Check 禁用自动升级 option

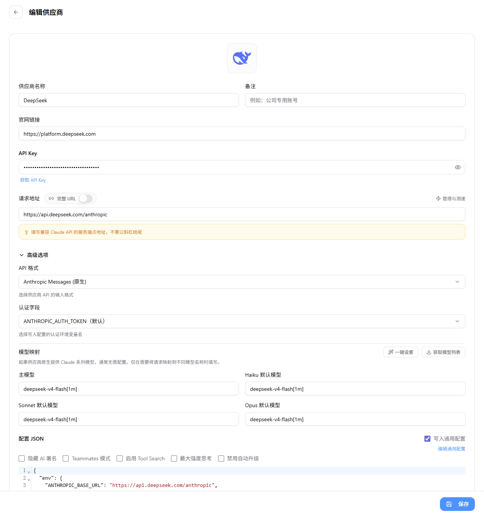[x=221, y=458]
